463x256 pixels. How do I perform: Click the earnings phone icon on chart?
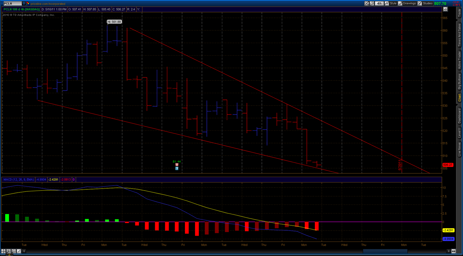pos(177,165)
